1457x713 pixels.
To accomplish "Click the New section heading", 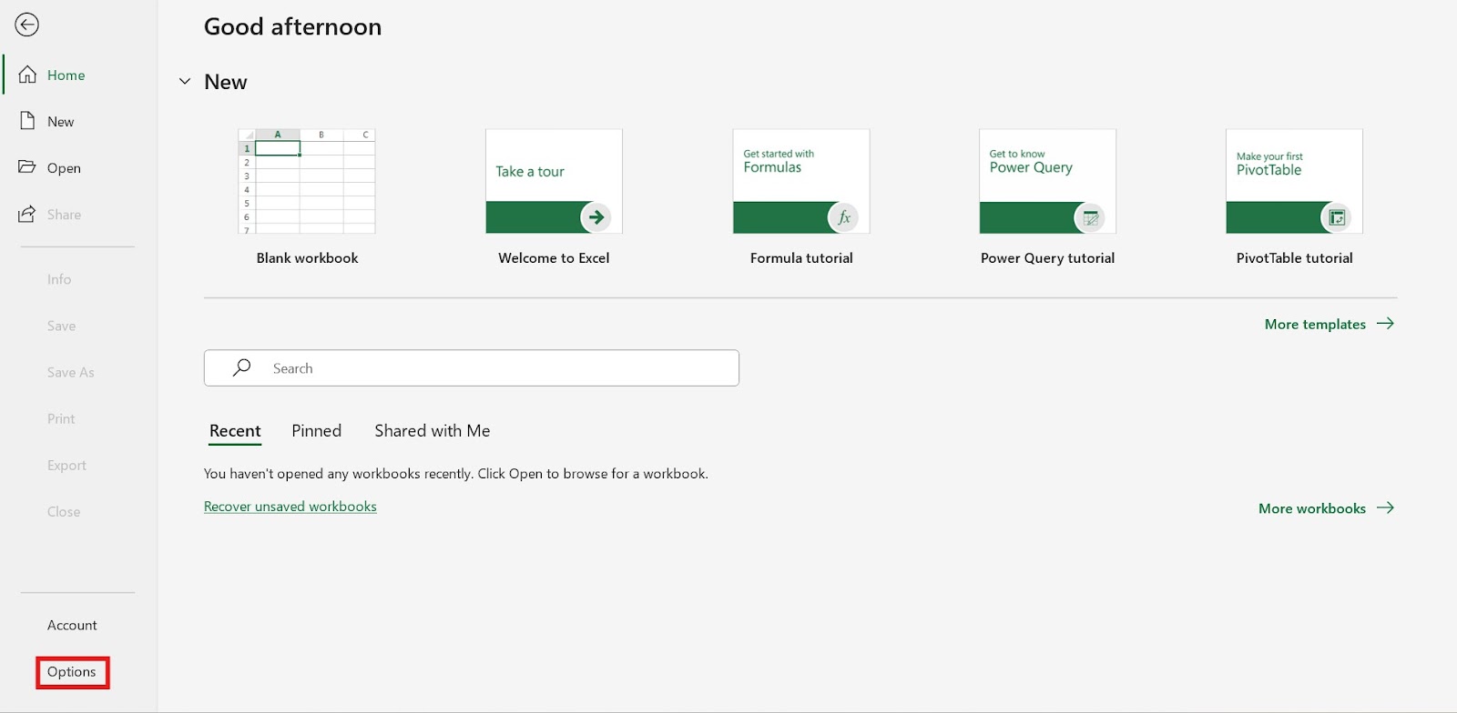I will click(226, 82).
